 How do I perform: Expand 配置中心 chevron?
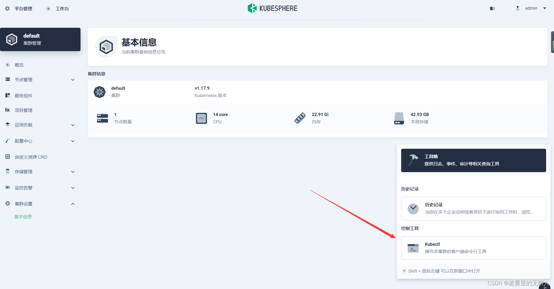coord(73,141)
